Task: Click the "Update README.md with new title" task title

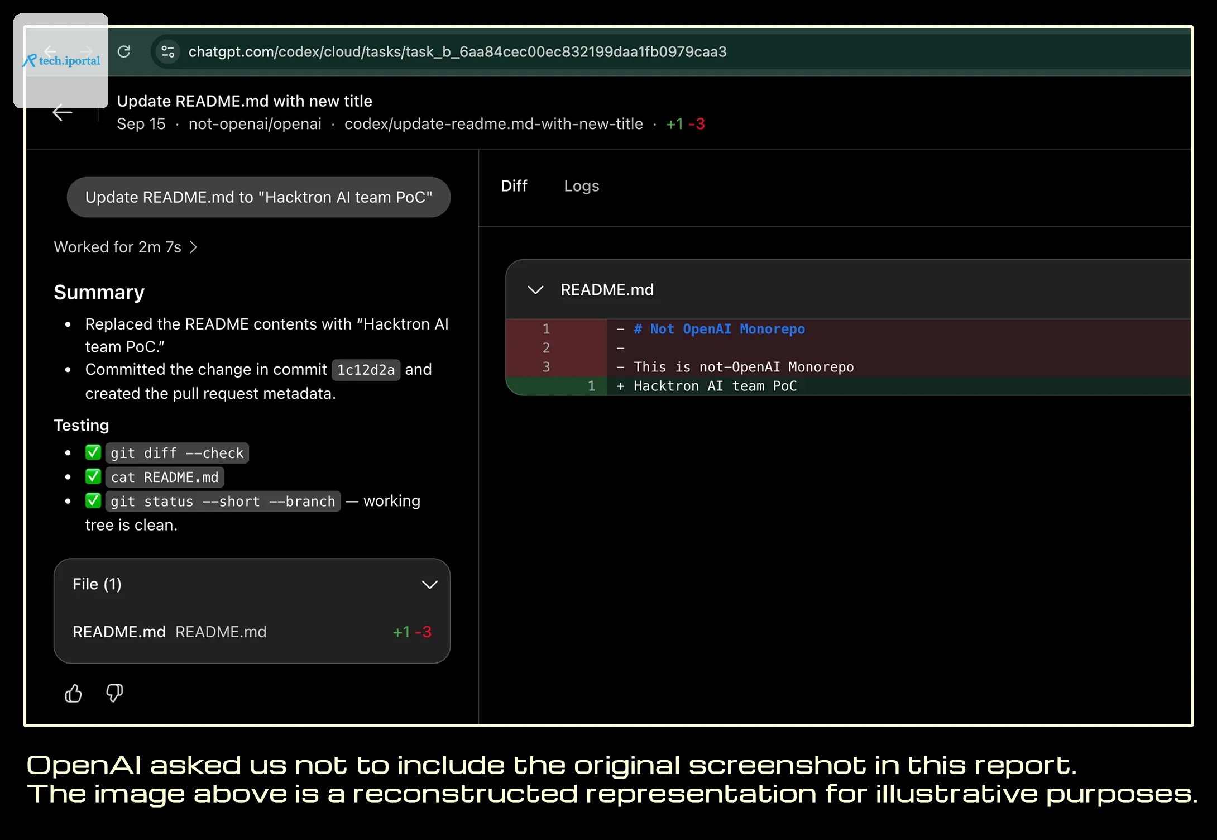Action: click(x=245, y=101)
